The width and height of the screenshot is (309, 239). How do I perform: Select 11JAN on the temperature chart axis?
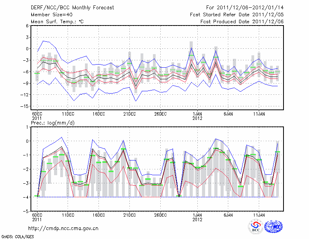point(259,114)
